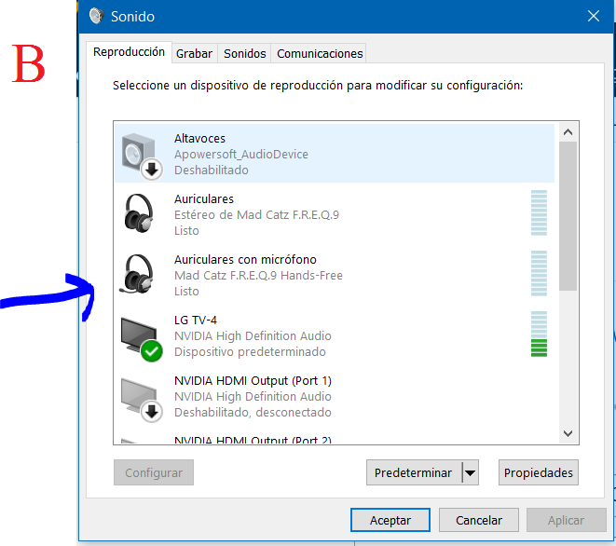Confirm with the Aceptar button
Screen dimensions: 616x546
pyautogui.click(x=390, y=520)
